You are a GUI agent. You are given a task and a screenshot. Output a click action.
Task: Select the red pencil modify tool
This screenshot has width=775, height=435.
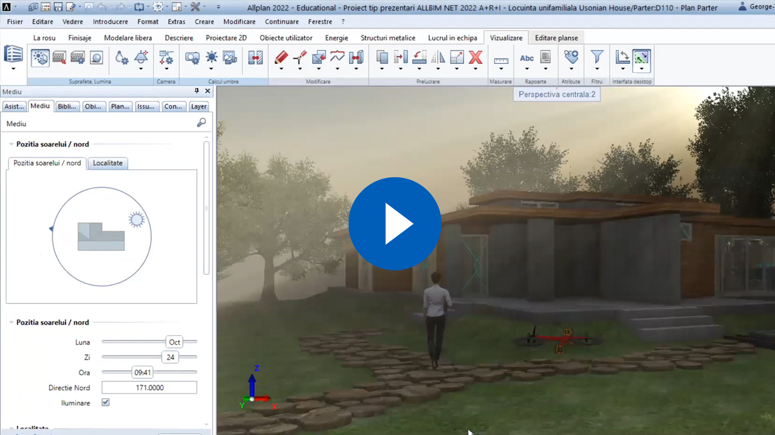pos(281,57)
